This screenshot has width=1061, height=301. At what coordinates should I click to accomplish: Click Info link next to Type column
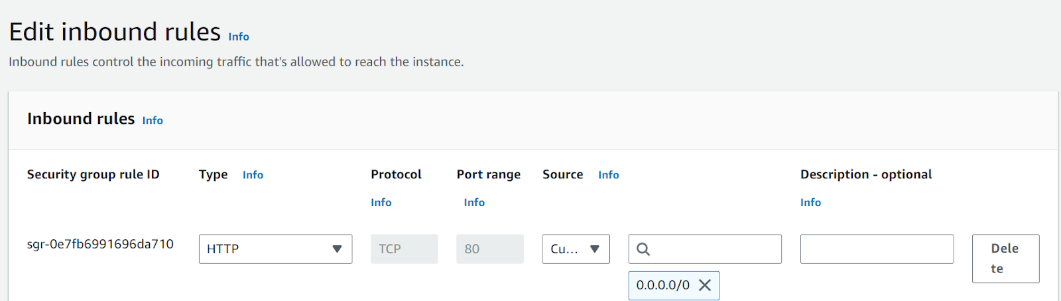[x=253, y=175]
